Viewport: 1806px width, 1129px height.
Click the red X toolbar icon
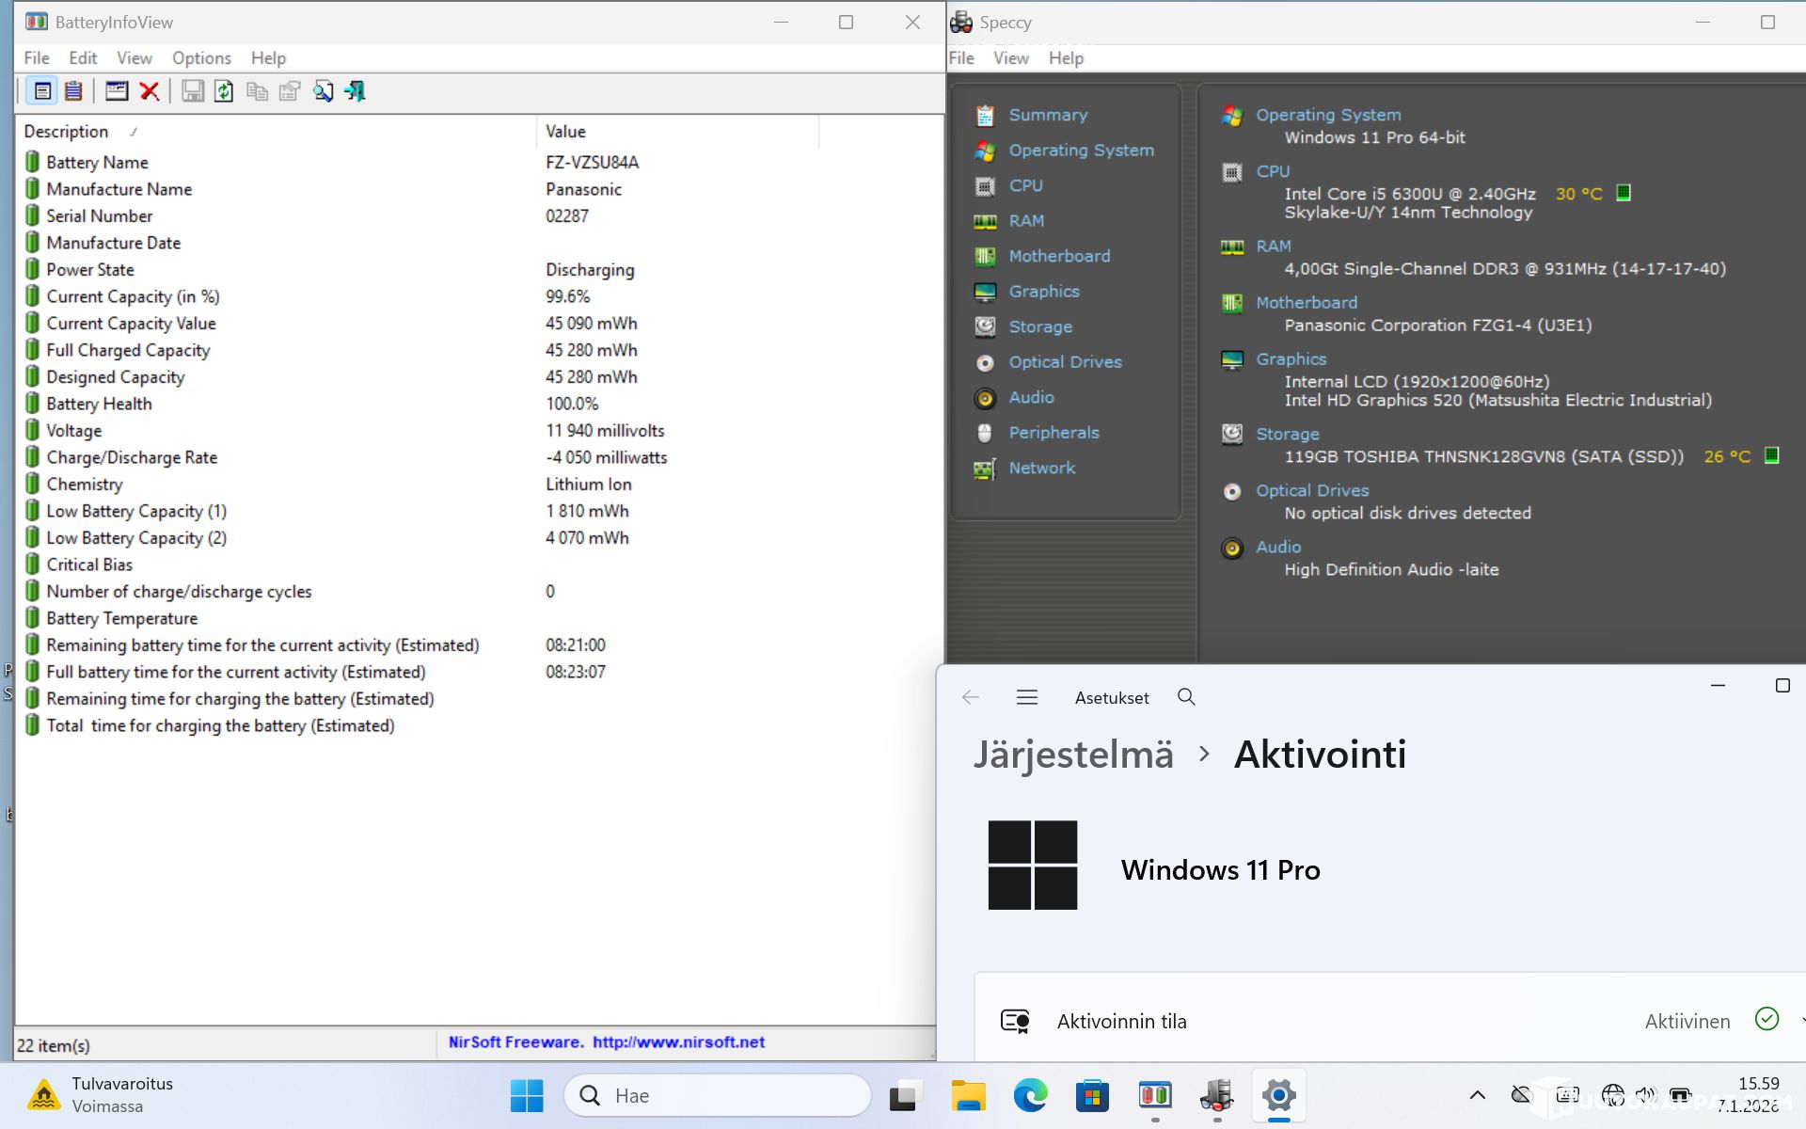point(149,91)
